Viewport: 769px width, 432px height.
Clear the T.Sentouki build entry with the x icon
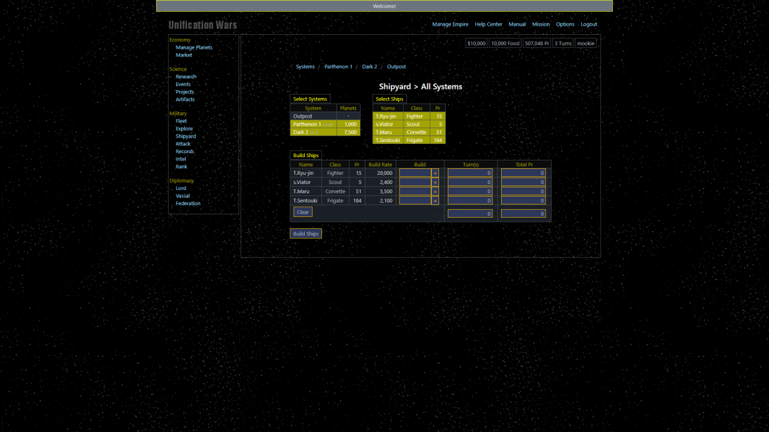[435, 201]
